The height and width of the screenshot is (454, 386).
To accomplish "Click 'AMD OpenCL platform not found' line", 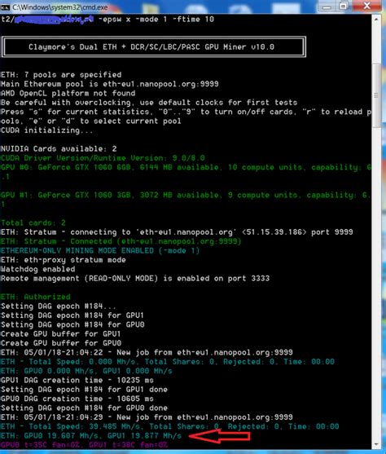I will [x=68, y=93].
